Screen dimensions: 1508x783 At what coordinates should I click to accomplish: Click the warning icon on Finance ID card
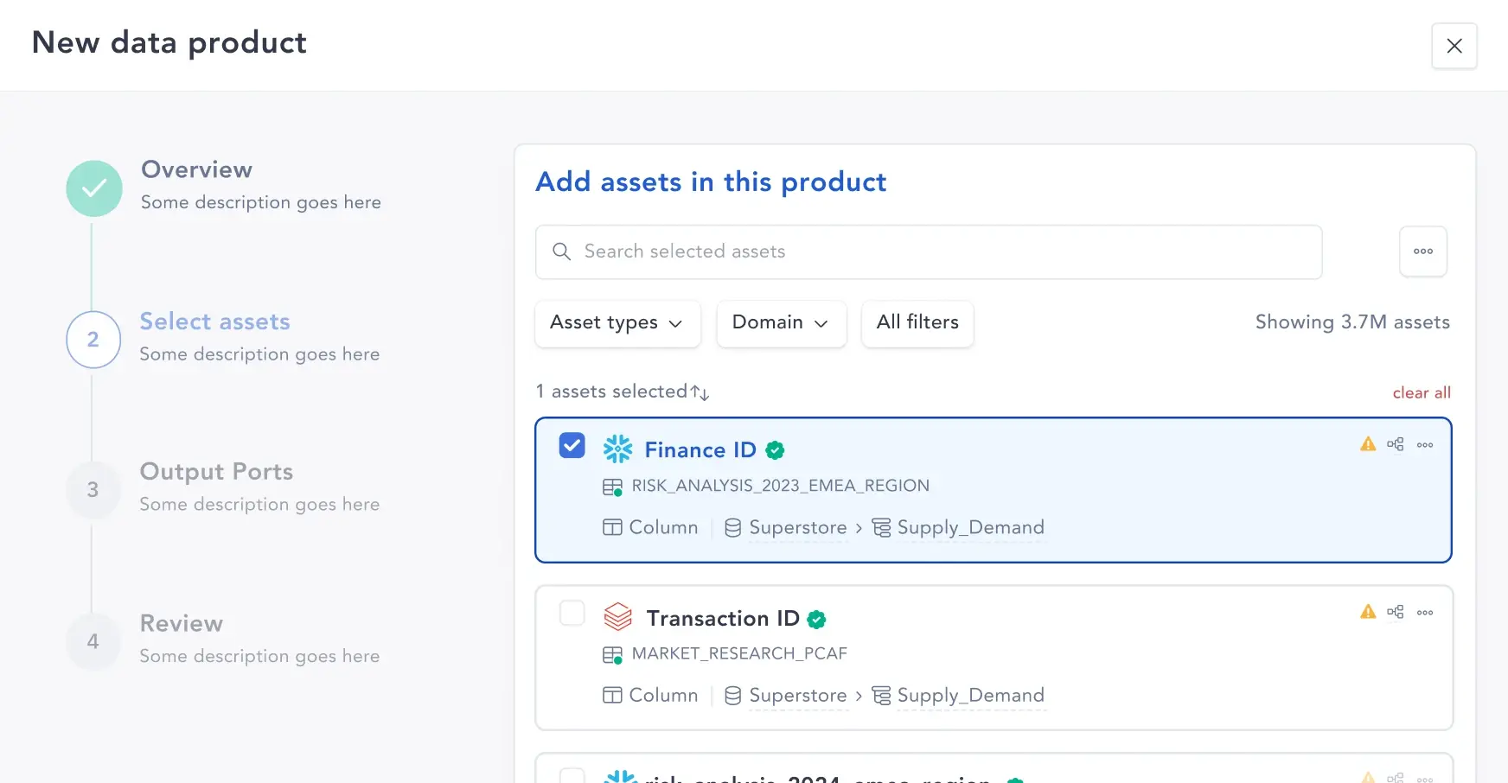point(1368,444)
